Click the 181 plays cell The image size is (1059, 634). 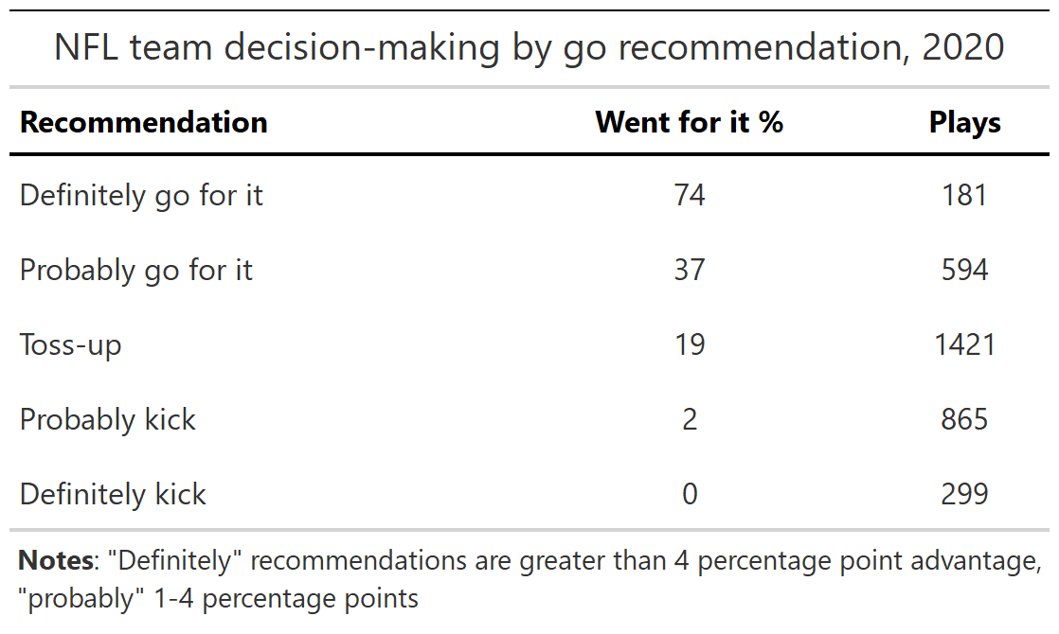pyautogui.click(x=964, y=195)
